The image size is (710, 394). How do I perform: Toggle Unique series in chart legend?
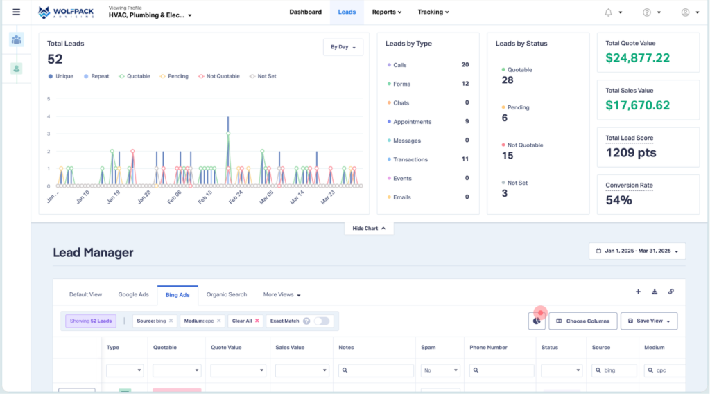61,76
